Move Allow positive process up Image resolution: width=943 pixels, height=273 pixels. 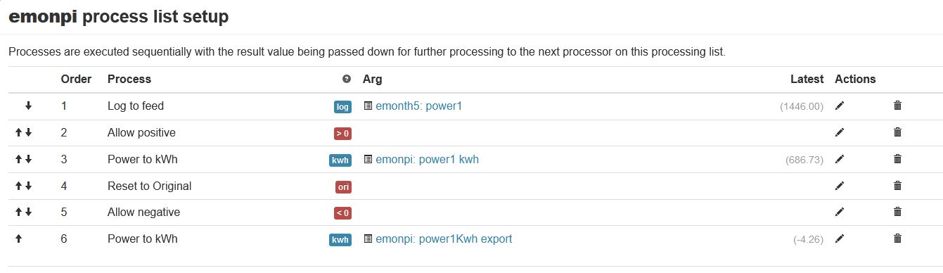tap(19, 132)
